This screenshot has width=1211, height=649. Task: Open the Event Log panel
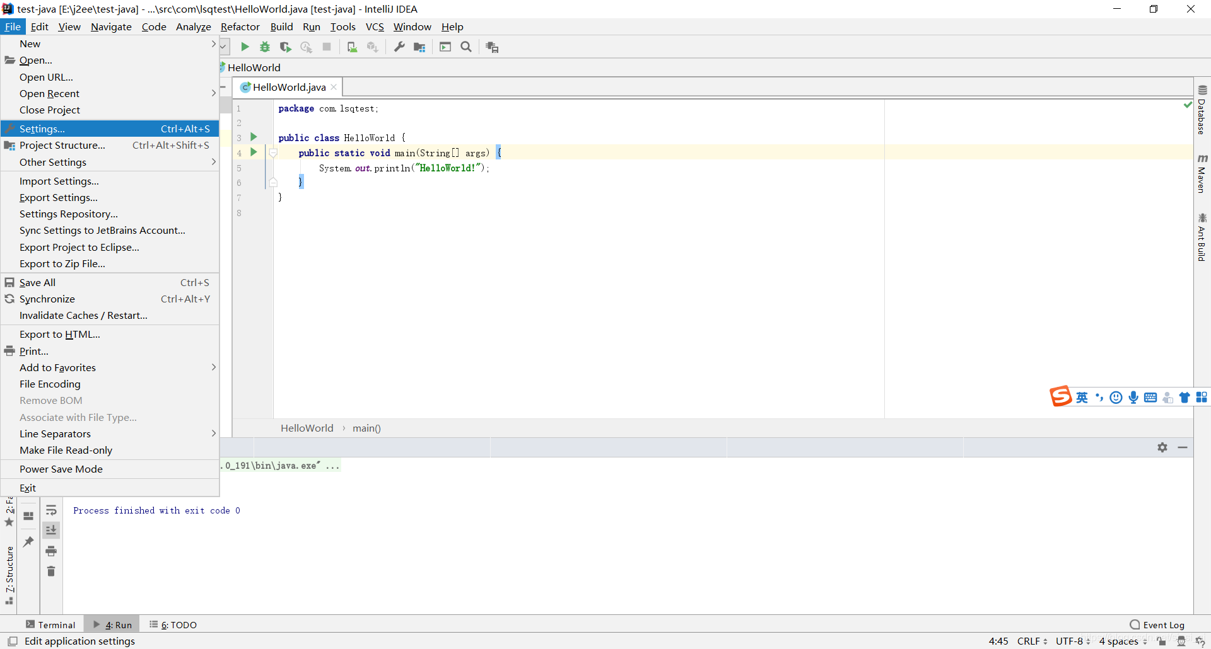(1157, 624)
